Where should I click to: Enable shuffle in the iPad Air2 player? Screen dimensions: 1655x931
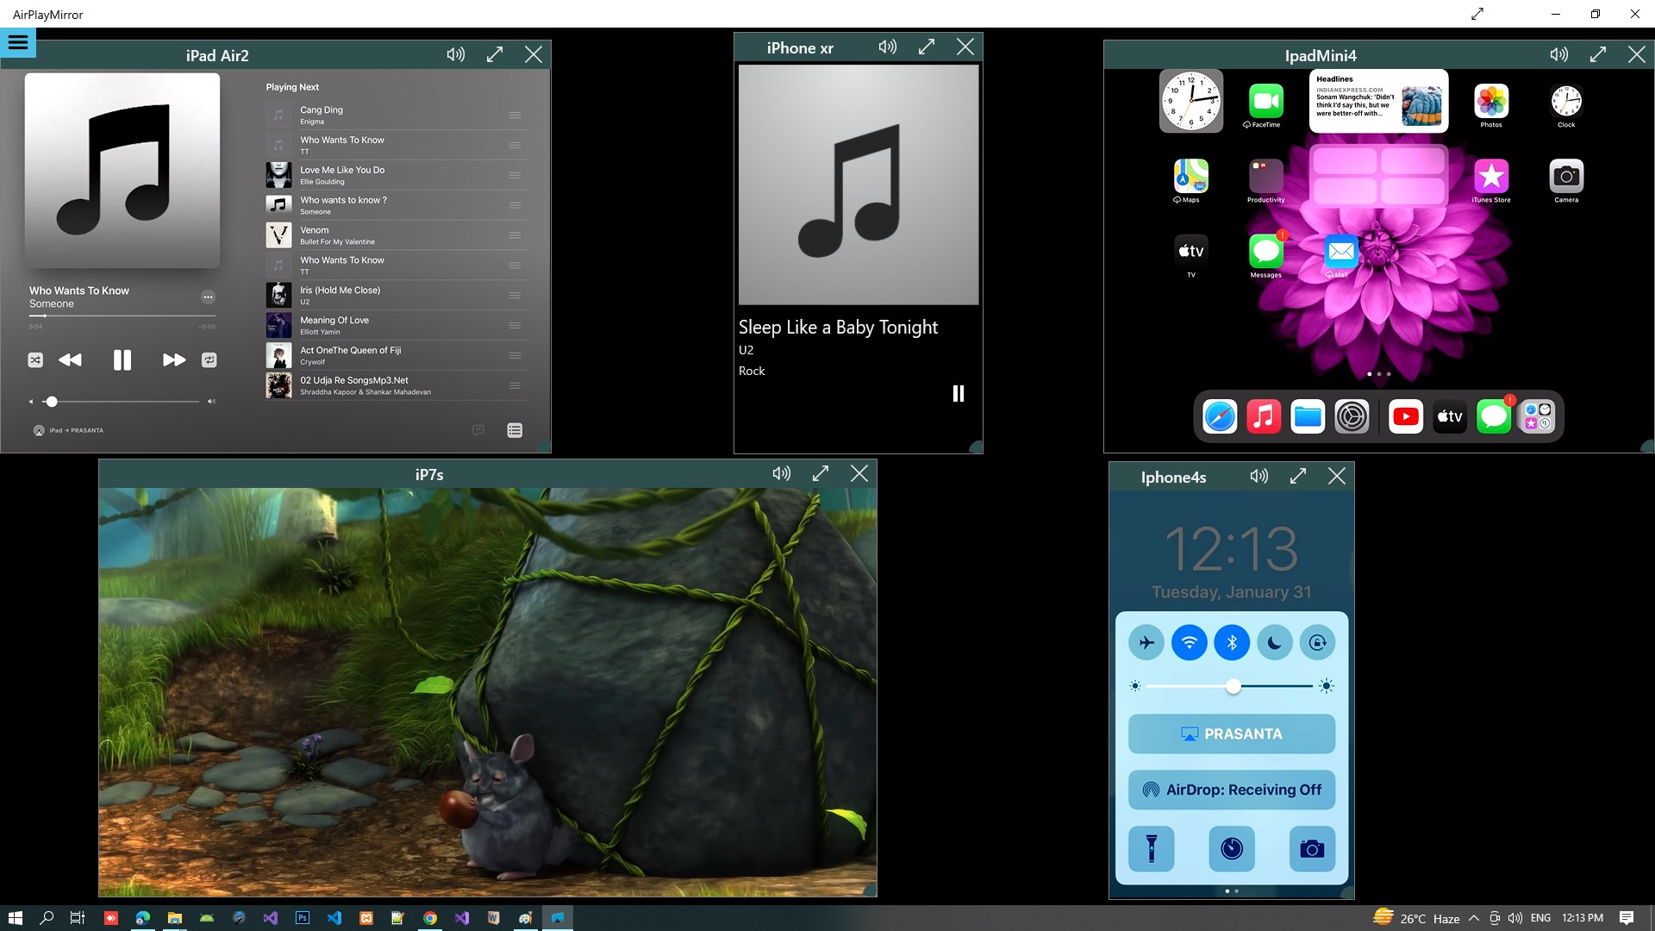[x=35, y=360]
